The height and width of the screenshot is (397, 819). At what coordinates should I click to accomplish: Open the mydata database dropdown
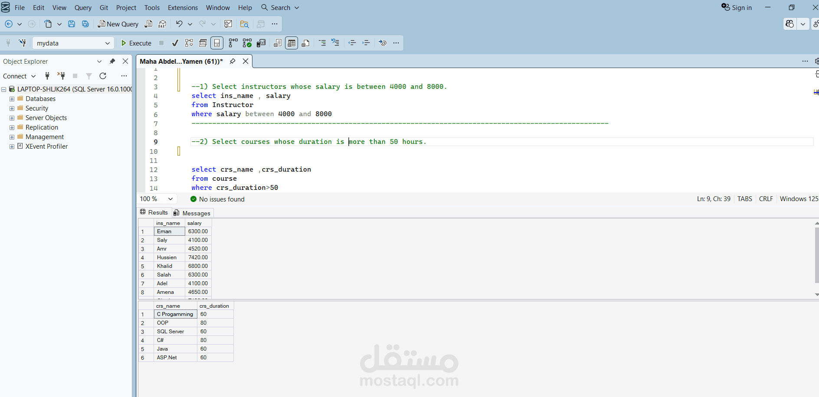click(x=107, y=43)
